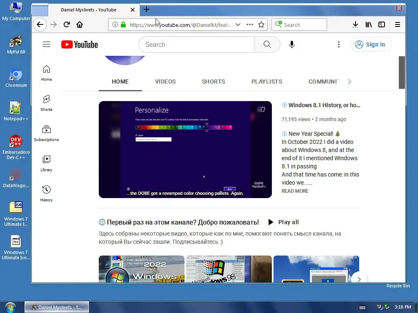418x313 pixels.
Task: Select the DataWago desktop shortcut
Action: pyautogui.click(x=16, y=179)
